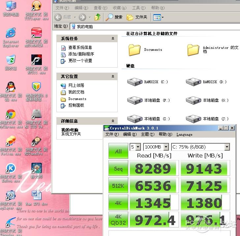Image resolution: width=240 pixels, height=236 pixels.
Task: Open CrystalDiskMark 主题(T) menu
Action: point(148,134)
